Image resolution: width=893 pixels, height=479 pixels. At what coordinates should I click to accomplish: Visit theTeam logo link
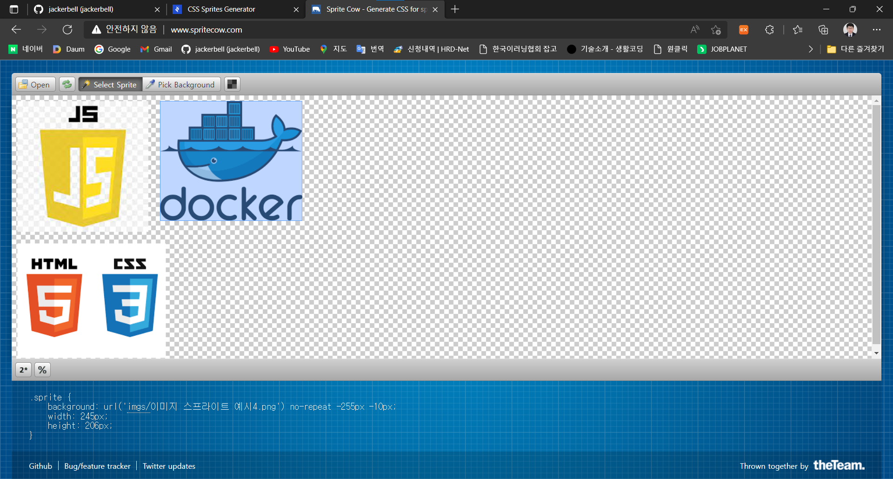click(x=839, y=465)
